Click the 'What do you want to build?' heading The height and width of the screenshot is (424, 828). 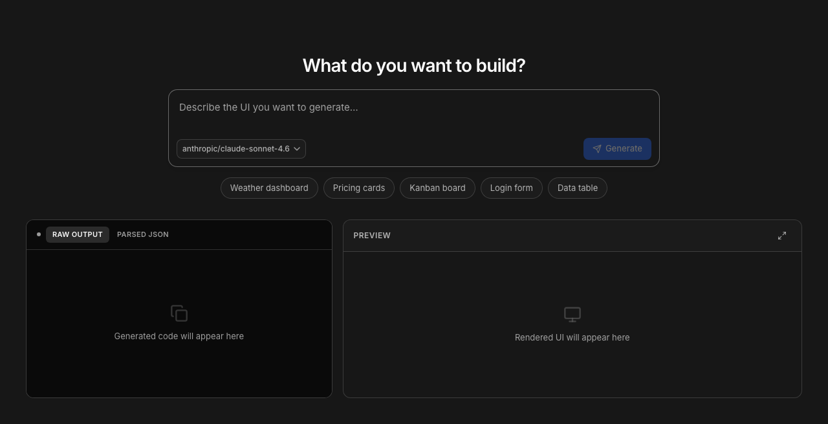[414, 65]
